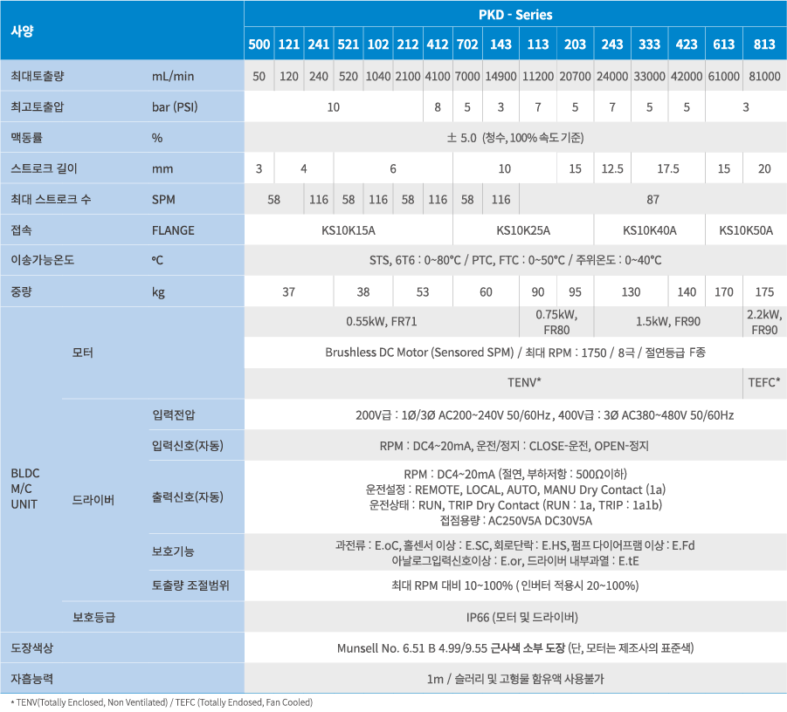Select the TEFC* enclosure cell
The image size is (787, 712).
click(764, 382)
